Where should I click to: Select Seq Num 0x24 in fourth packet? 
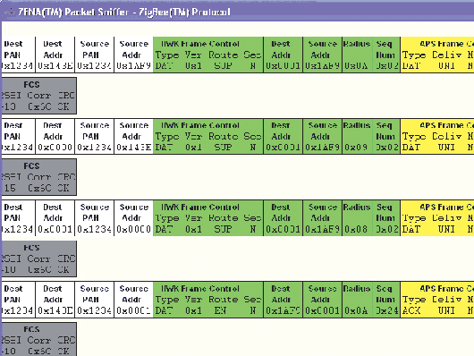click(386, 300)
